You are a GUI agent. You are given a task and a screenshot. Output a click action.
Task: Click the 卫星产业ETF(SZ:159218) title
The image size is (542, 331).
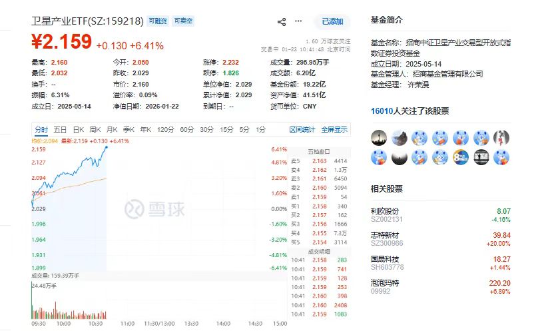pos(87,21)
